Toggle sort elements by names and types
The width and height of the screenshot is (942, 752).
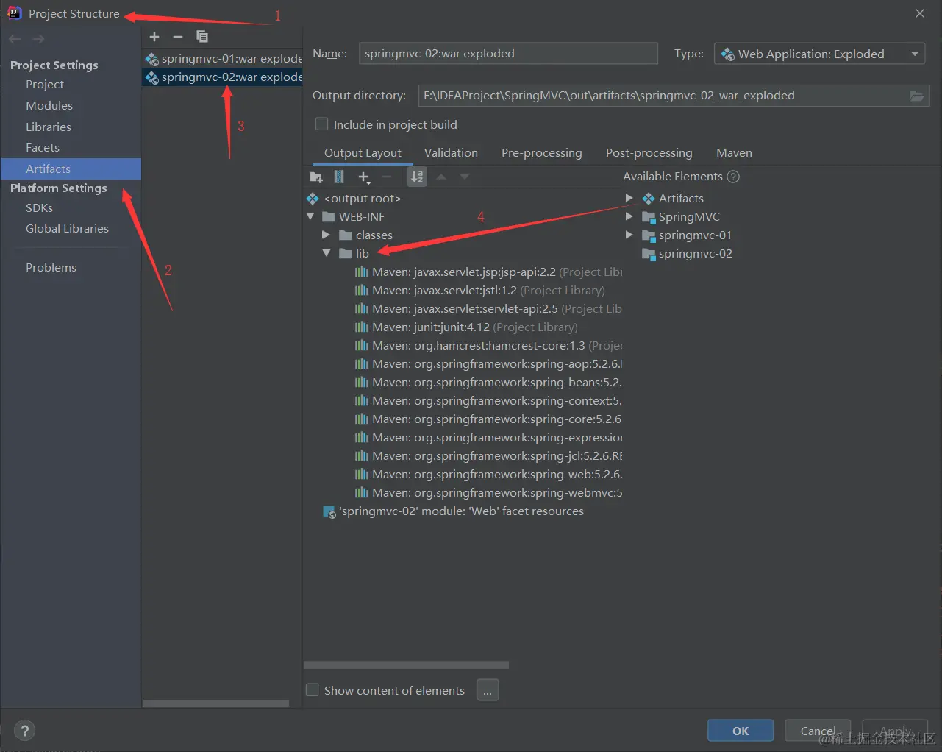tap(417, 177)
